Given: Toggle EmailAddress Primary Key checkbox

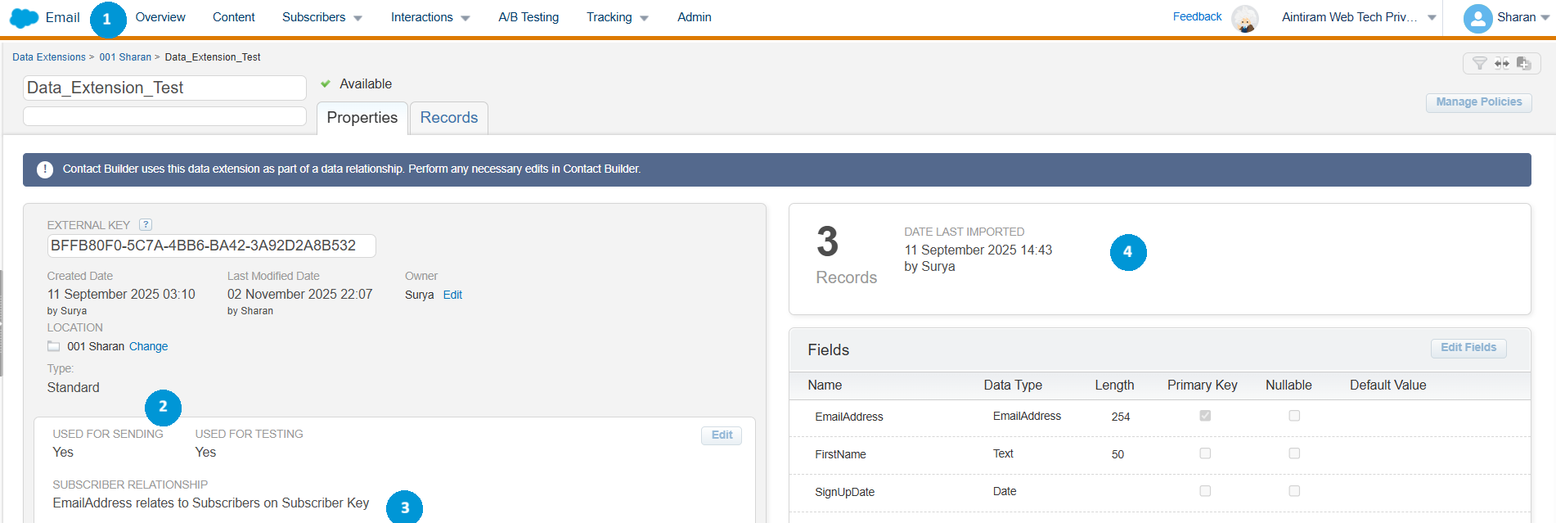Looking at the screenshot, I should click(x=1205, y=416).
